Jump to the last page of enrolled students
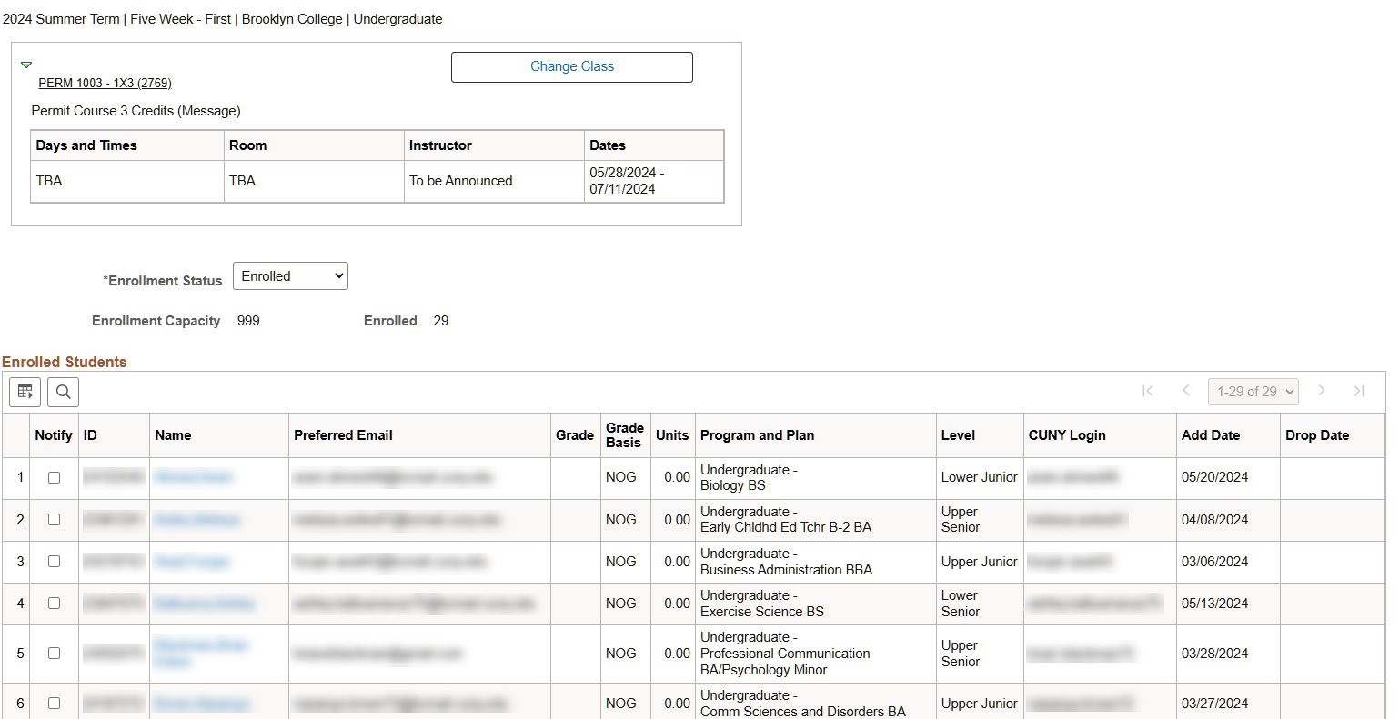 coord(1359,391)
